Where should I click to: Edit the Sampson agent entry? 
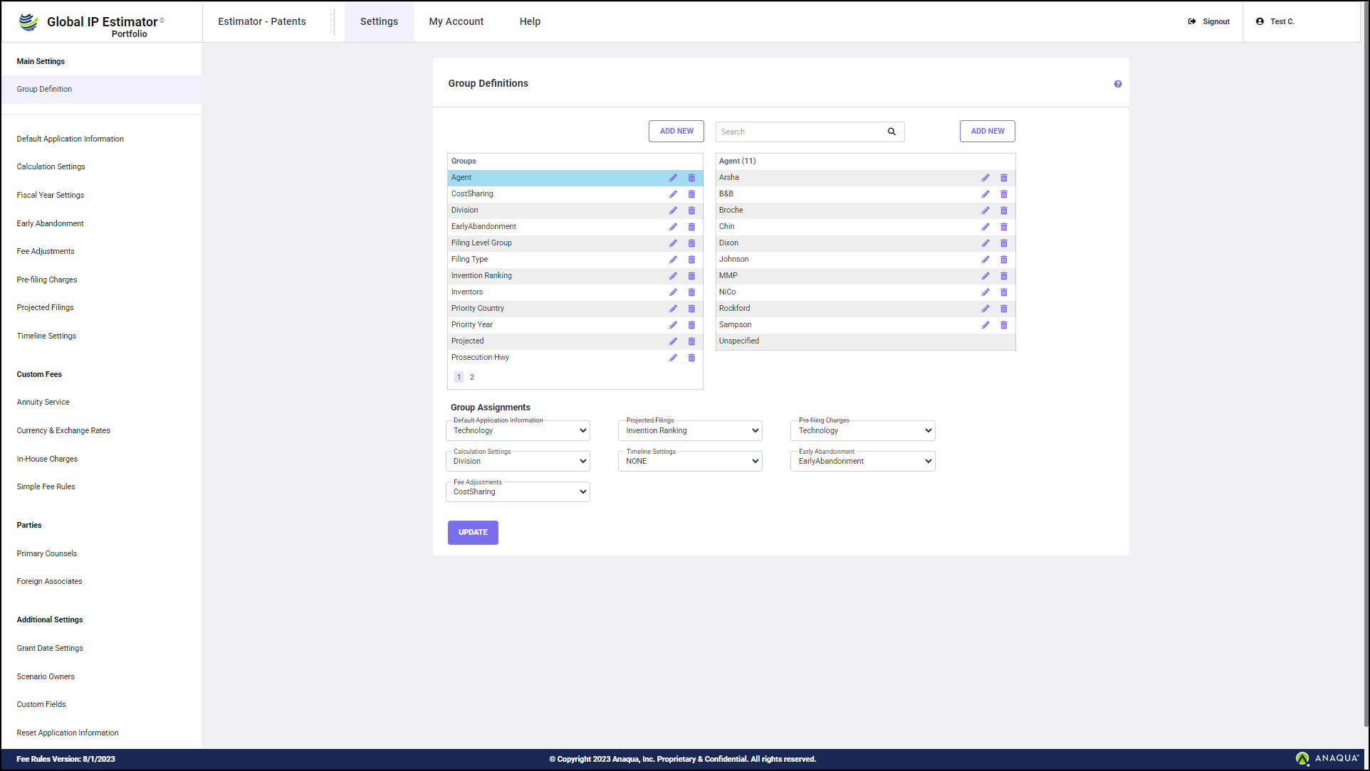click(985, 325)
